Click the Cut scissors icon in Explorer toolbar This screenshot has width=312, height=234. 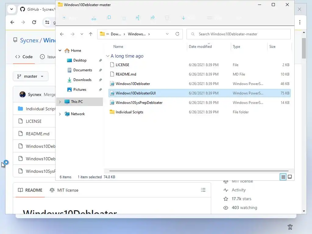pos(94,18)
